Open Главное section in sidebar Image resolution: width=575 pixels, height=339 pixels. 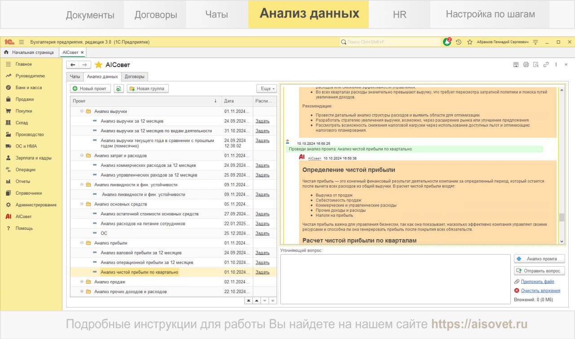point(23,64)
